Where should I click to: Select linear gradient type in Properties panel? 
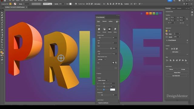(172, 49)
